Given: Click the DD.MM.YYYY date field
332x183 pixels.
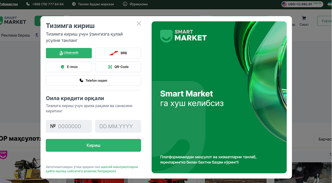Looking at the screenshot, I should (x=118, y=126).
